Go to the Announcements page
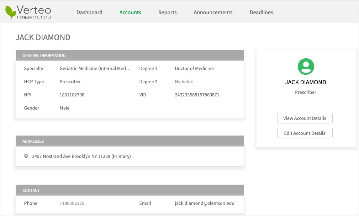359x217 pixels. 213,12
